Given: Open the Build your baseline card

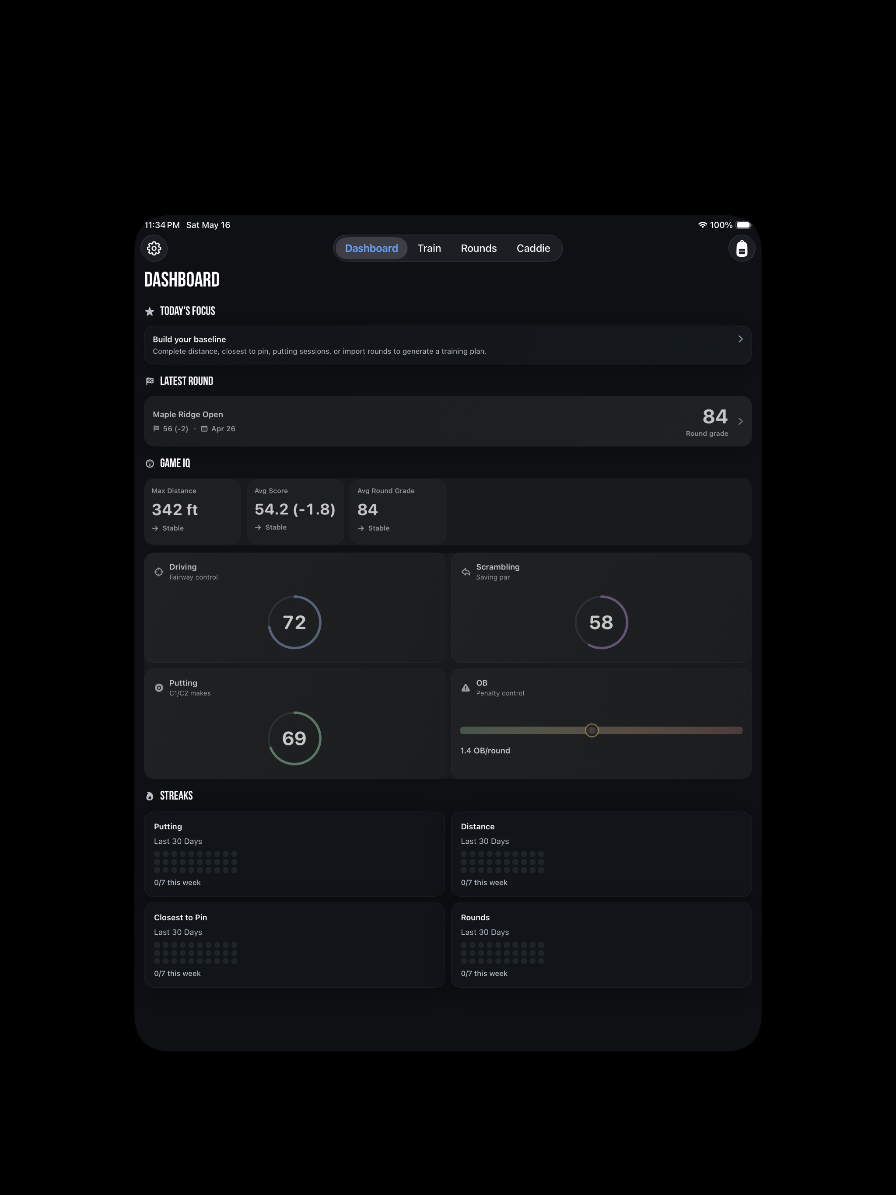Looking at the screenshot, I should tap(448, 345).
